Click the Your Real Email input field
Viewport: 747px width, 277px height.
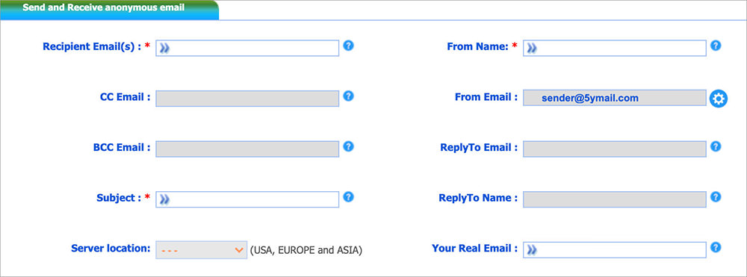click(x=615, y=250)
